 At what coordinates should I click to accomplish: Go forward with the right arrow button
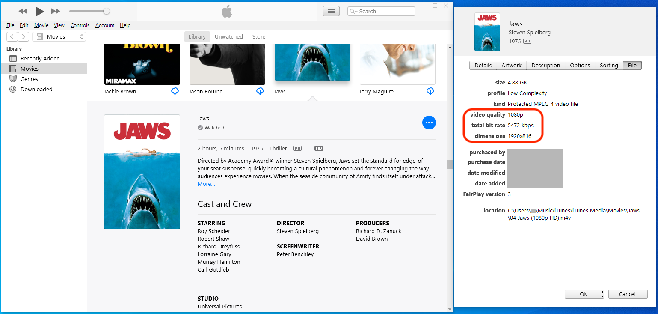(x=24, y=37)
